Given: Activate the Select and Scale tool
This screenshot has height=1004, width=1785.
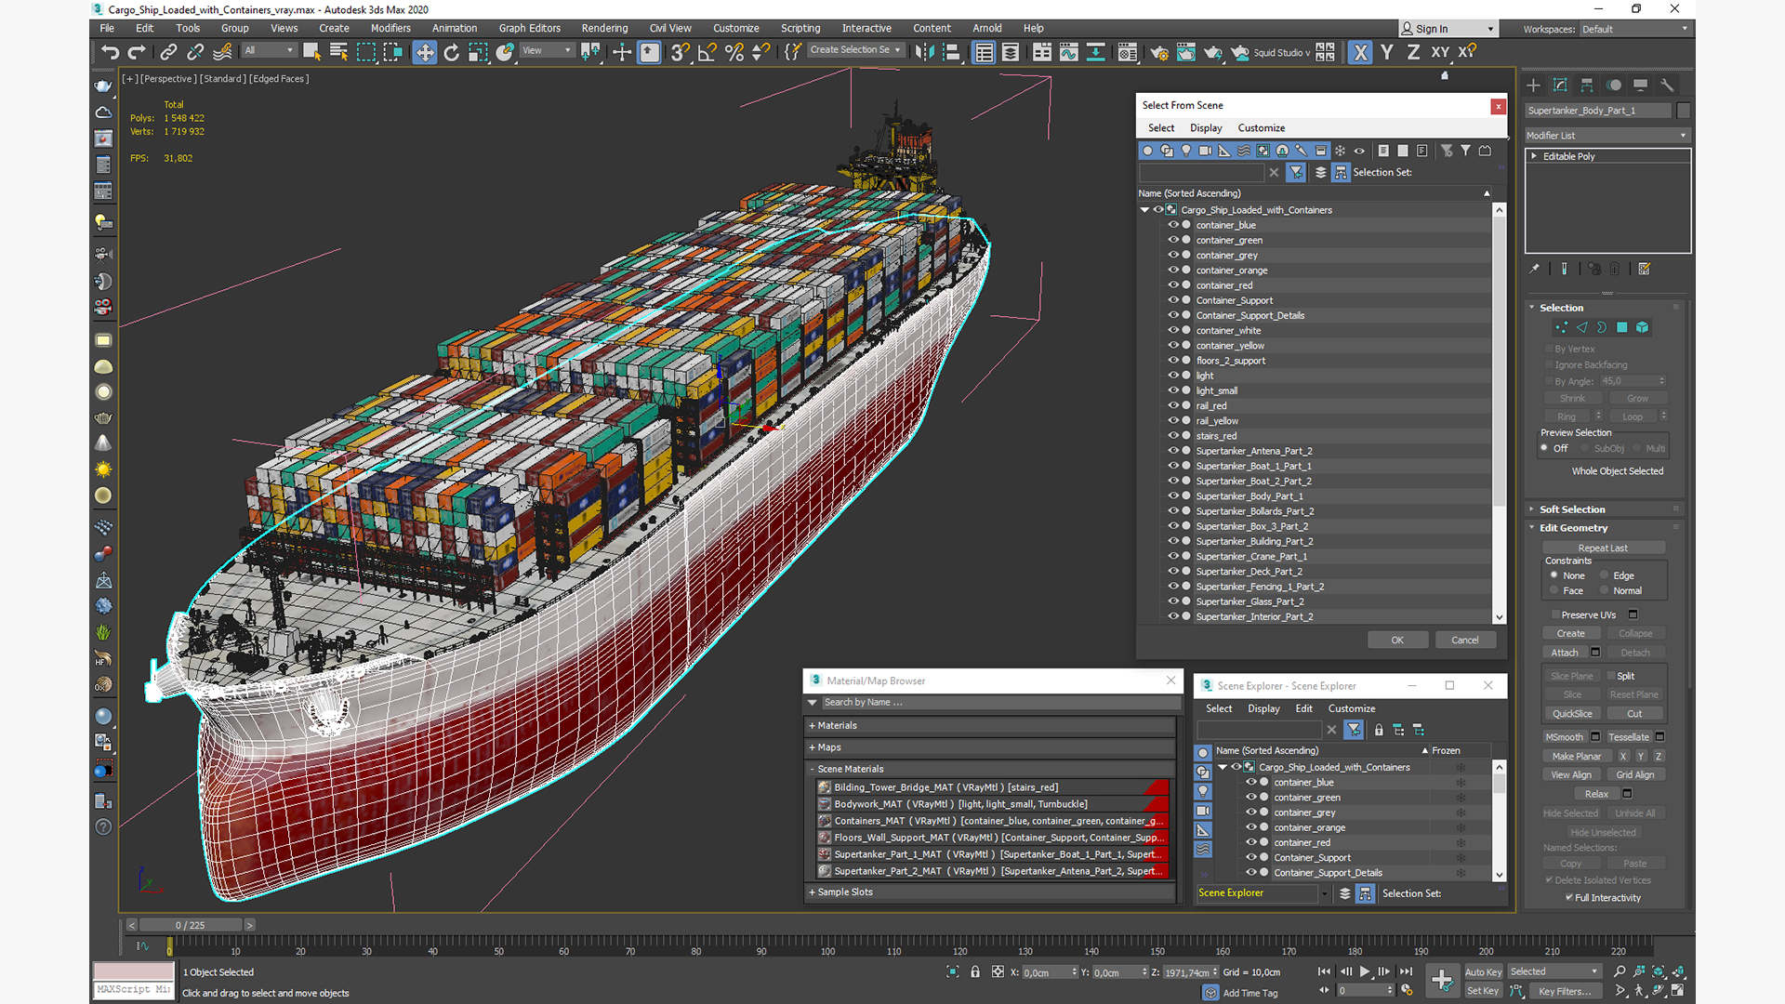Looking at the screenshot, I should [x=478, y=52].
